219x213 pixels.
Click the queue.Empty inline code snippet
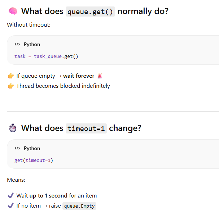tap(79, 206)
